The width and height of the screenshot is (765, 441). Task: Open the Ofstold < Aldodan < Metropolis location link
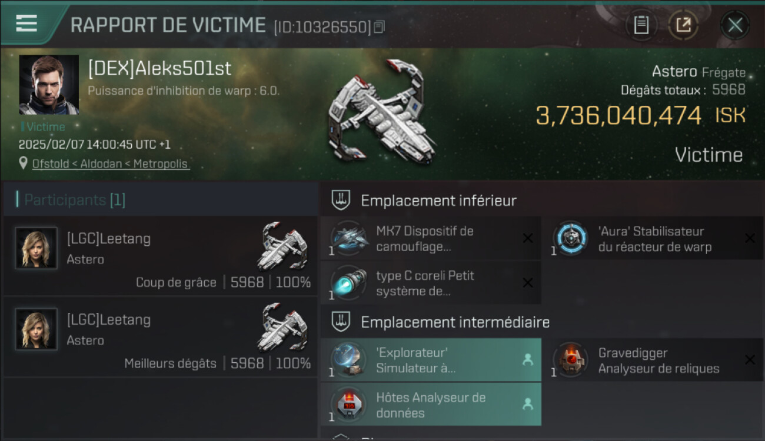111,163
